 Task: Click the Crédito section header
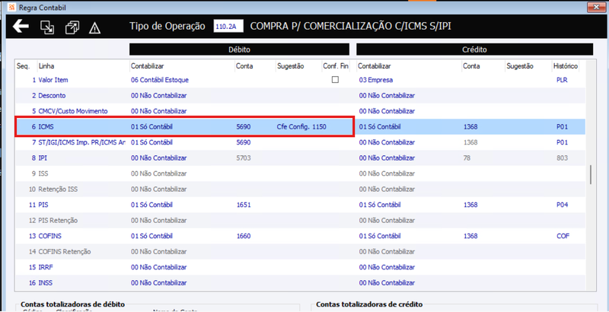pyautogui.click(x=474, y=49)
